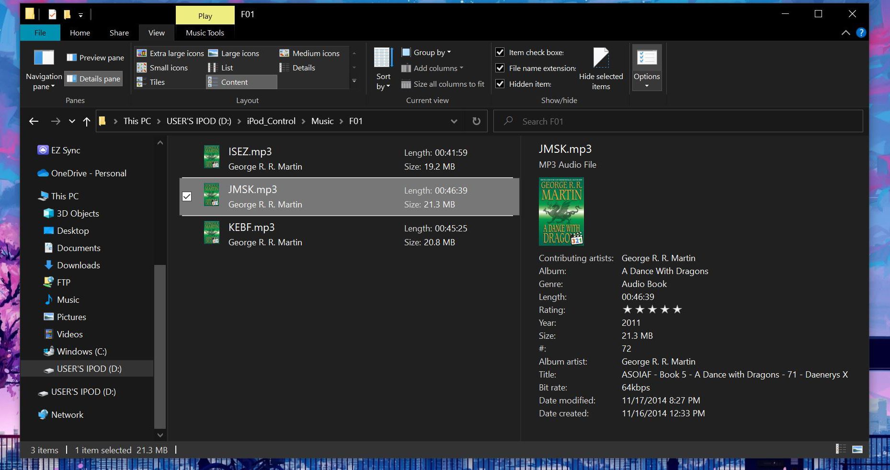Click the Sort by icon

[383, 58]
